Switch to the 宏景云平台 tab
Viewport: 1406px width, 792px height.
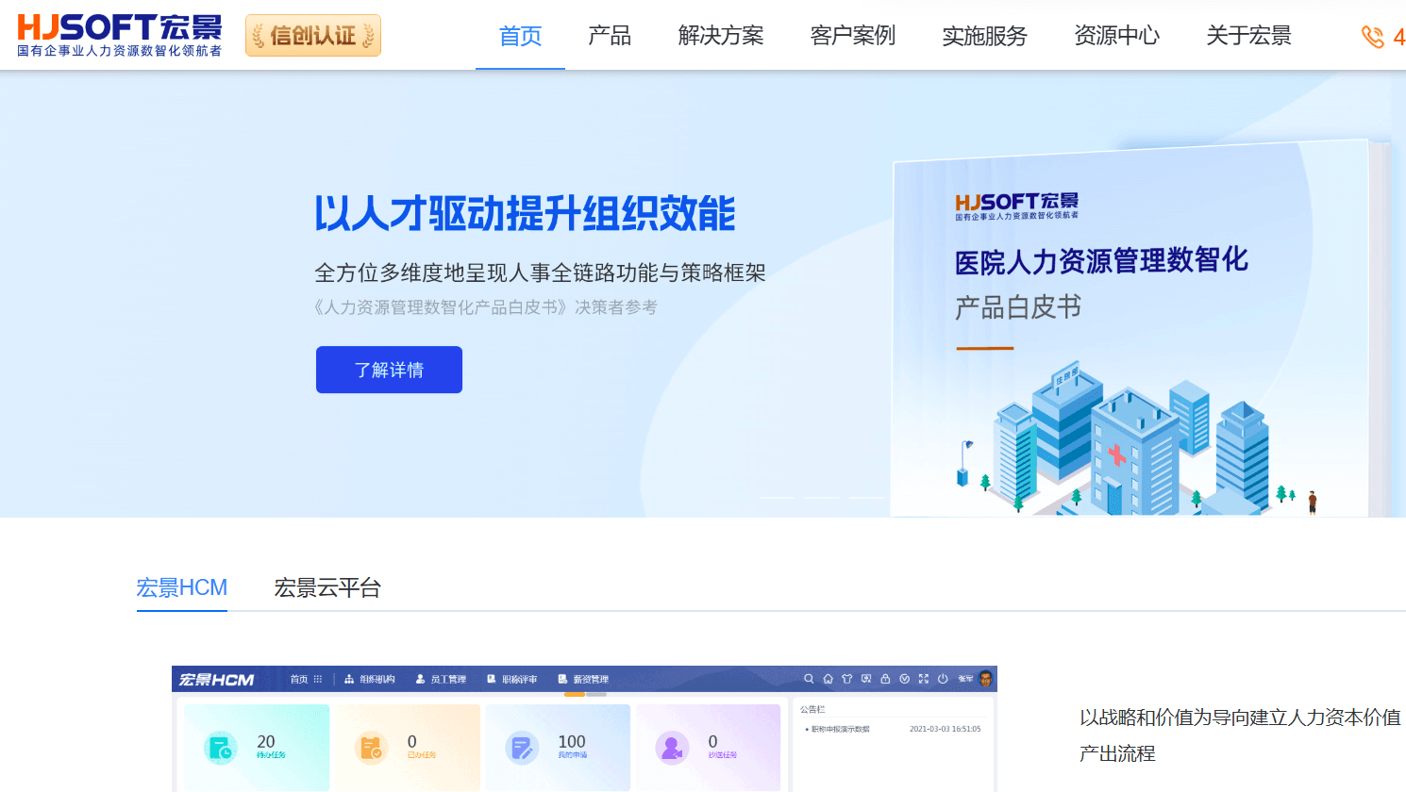point(327,587)
